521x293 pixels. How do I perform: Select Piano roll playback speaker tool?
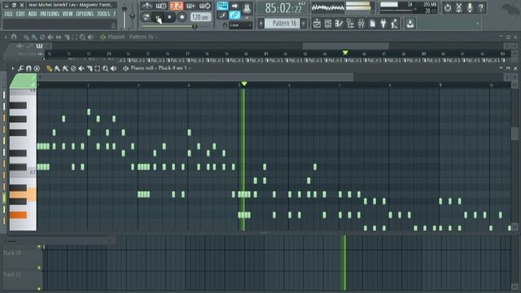(114, 68)
